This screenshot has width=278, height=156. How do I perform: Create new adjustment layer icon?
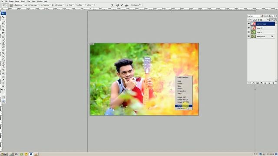pos(261,83)
